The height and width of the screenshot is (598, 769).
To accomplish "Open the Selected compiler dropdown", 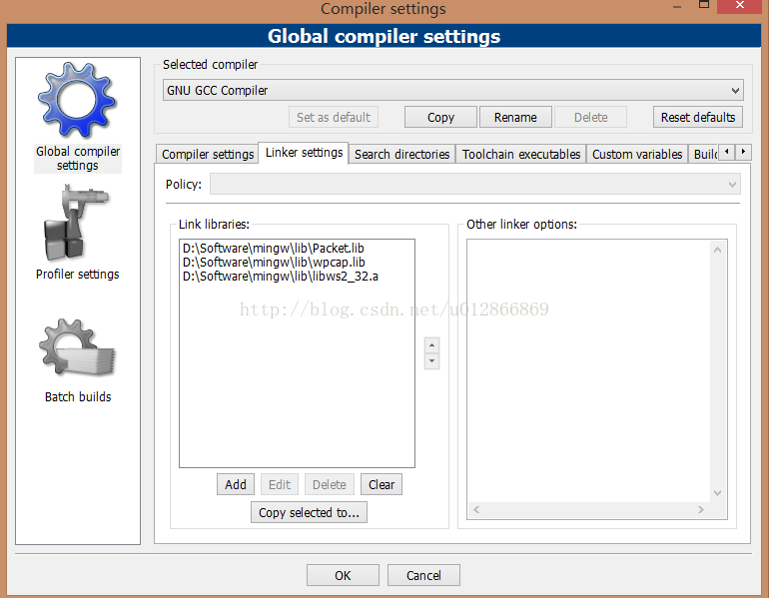I will click(452, 90).
